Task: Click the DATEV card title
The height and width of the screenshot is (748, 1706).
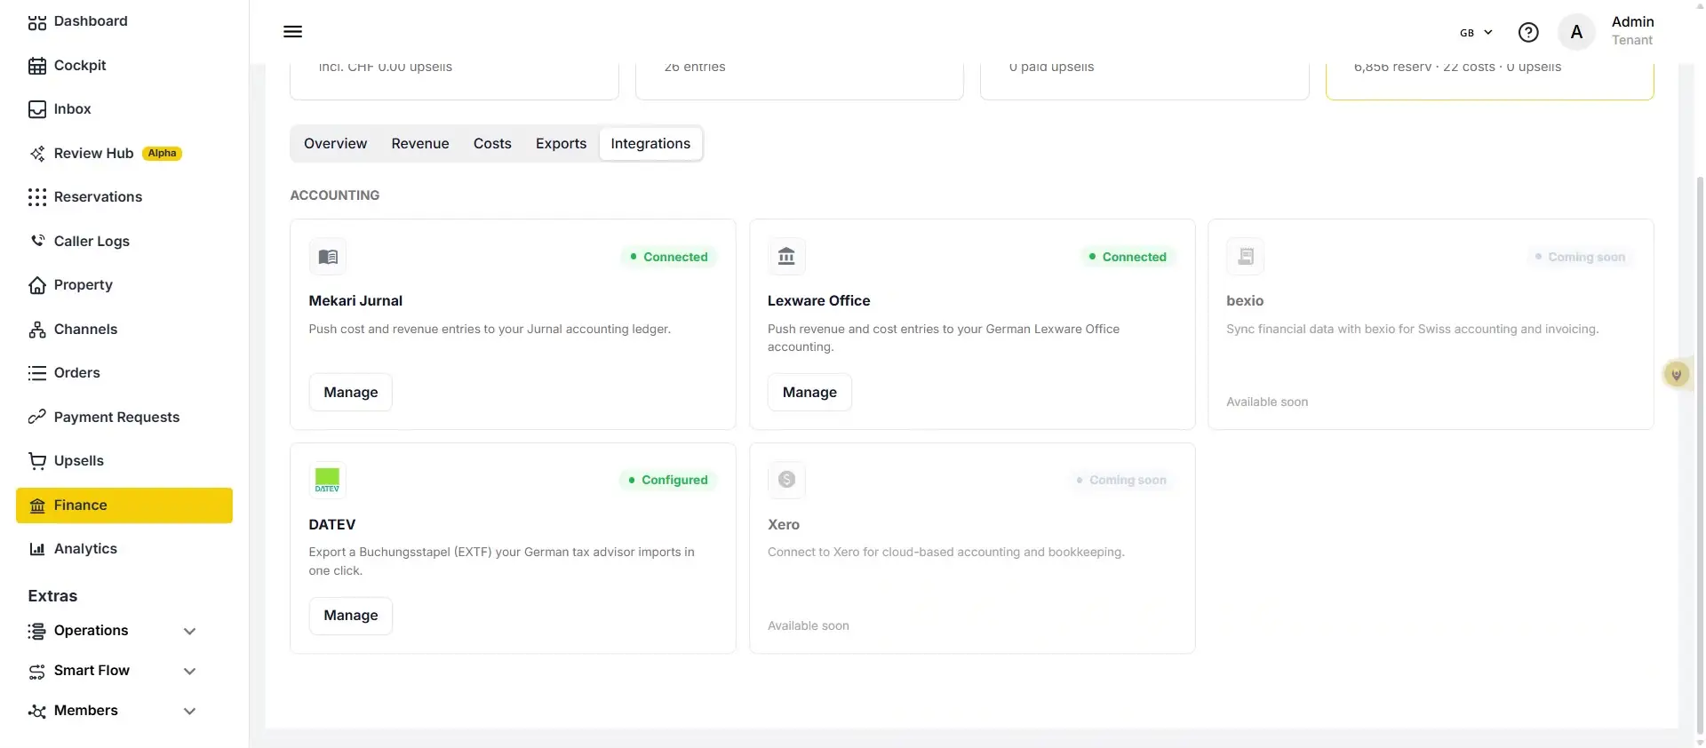Action: [331, 525]
